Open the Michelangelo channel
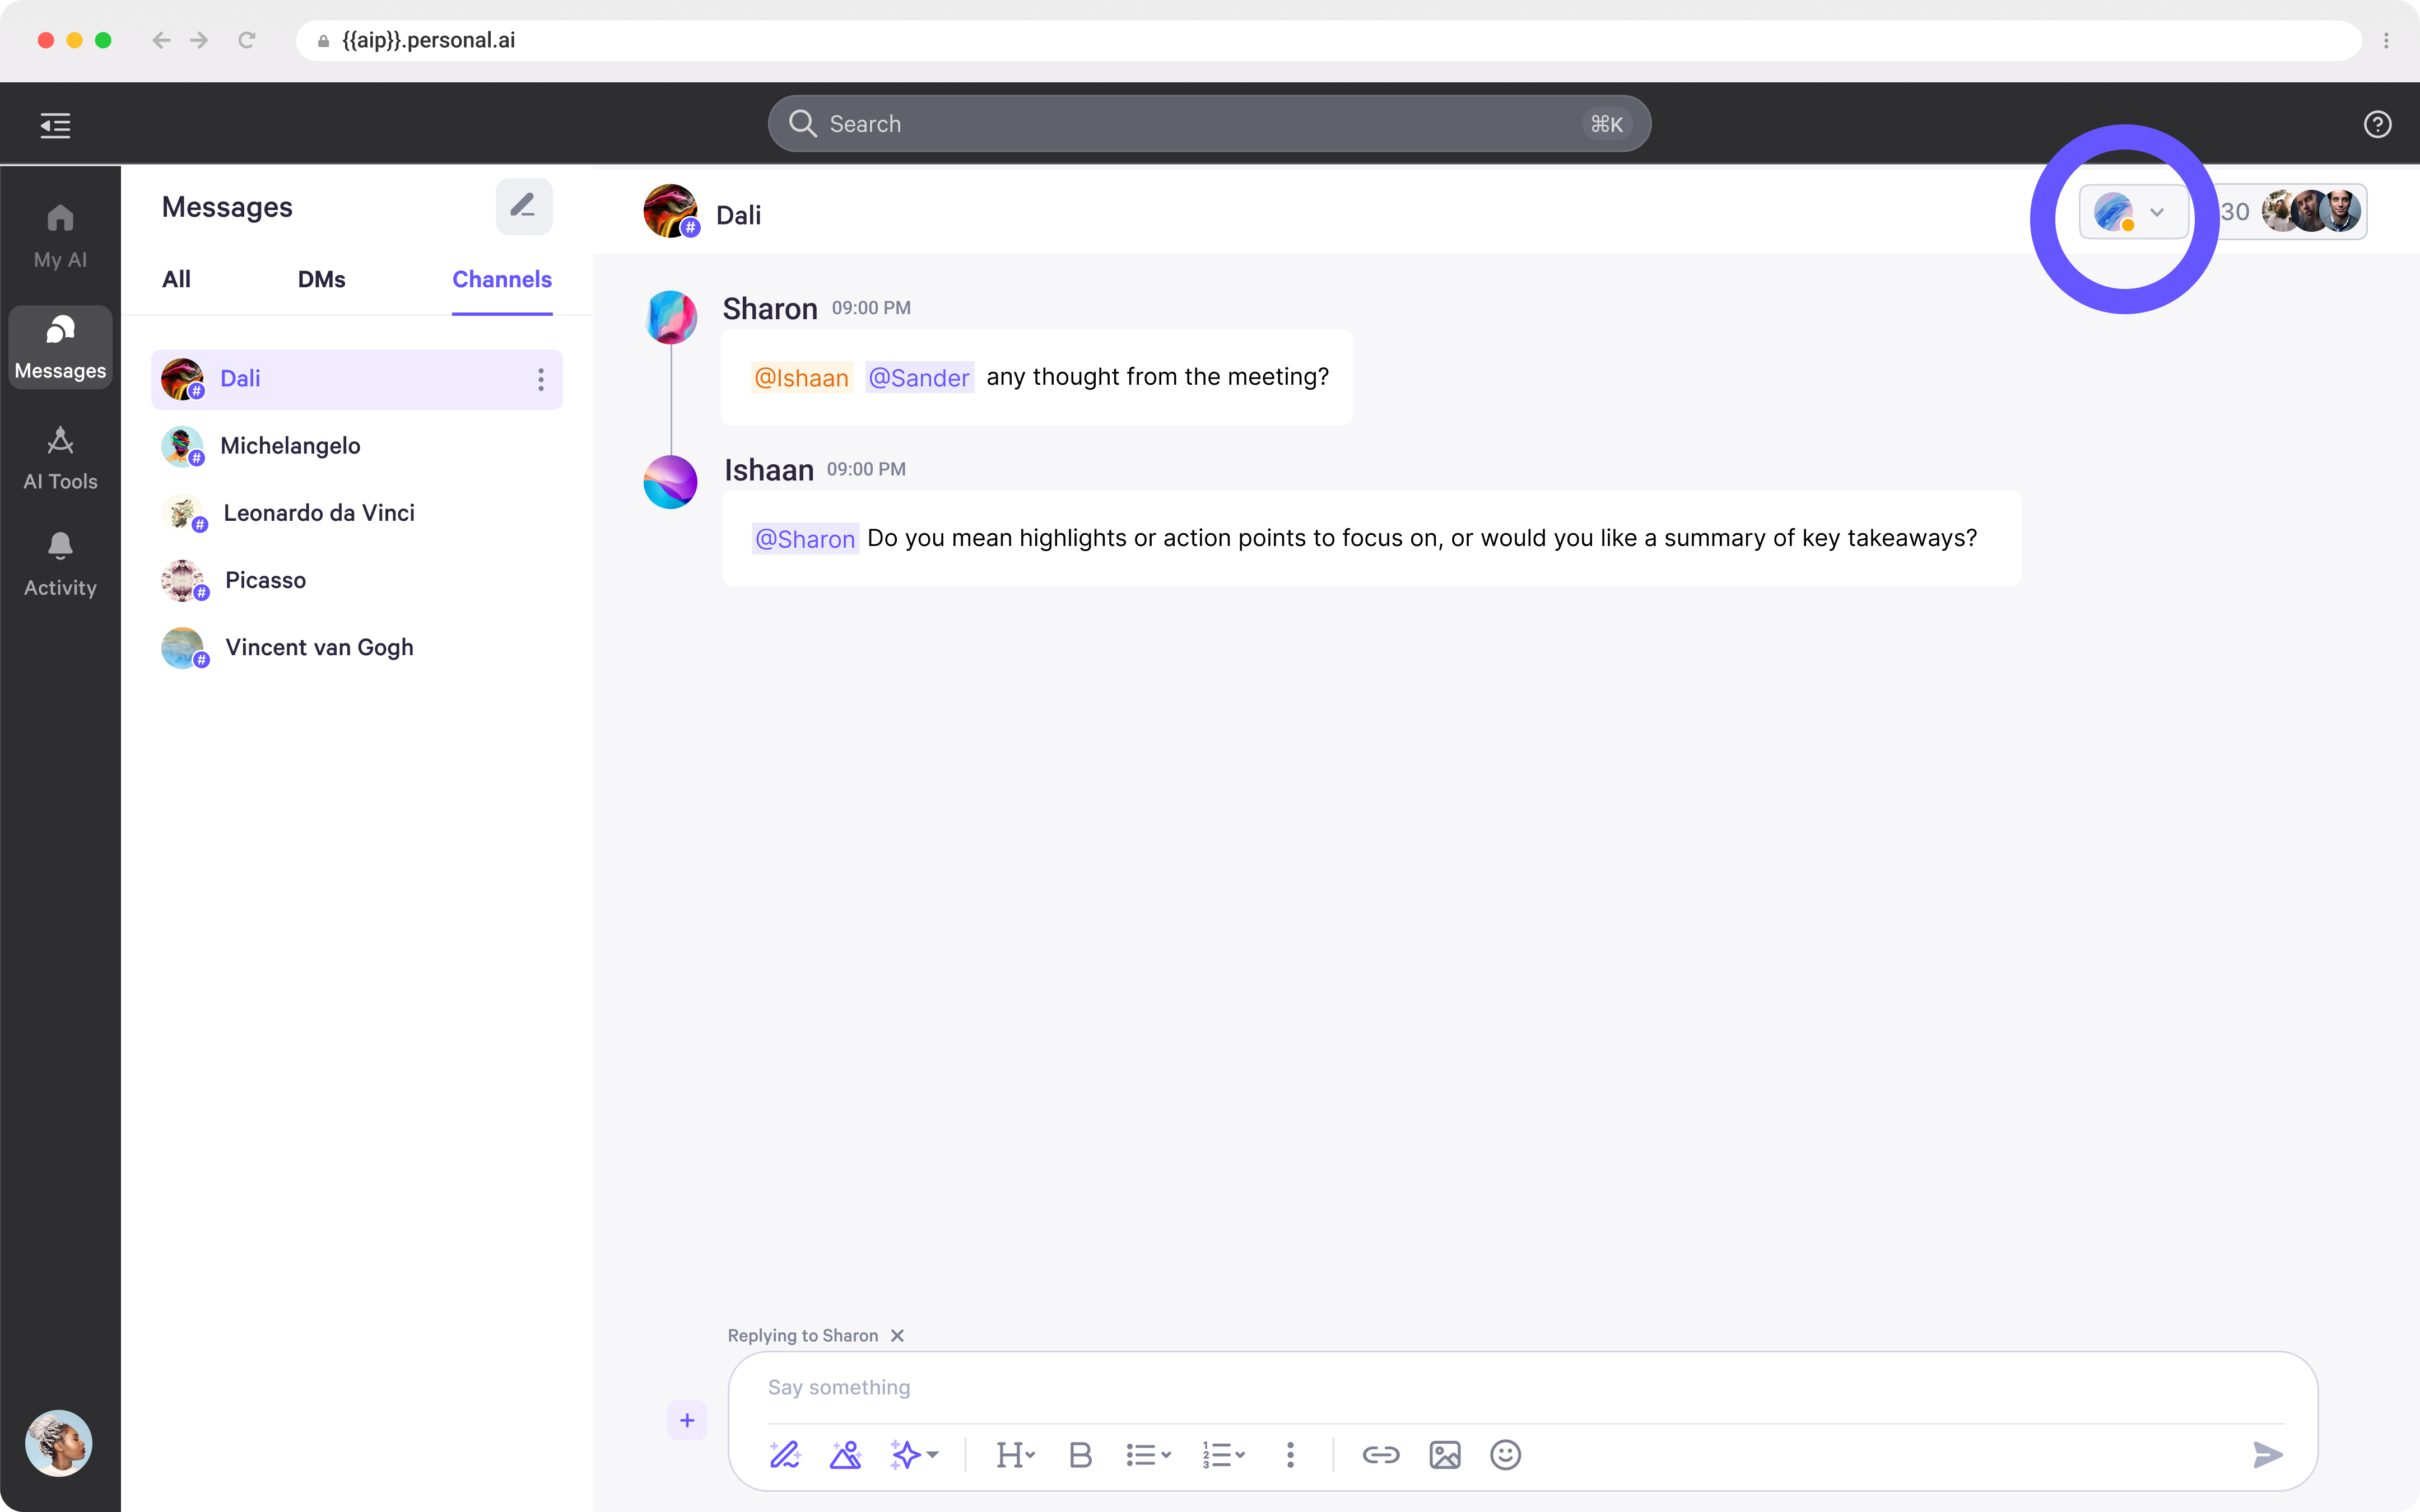This screenshot has height=1512, width=2420. (290, 446)
